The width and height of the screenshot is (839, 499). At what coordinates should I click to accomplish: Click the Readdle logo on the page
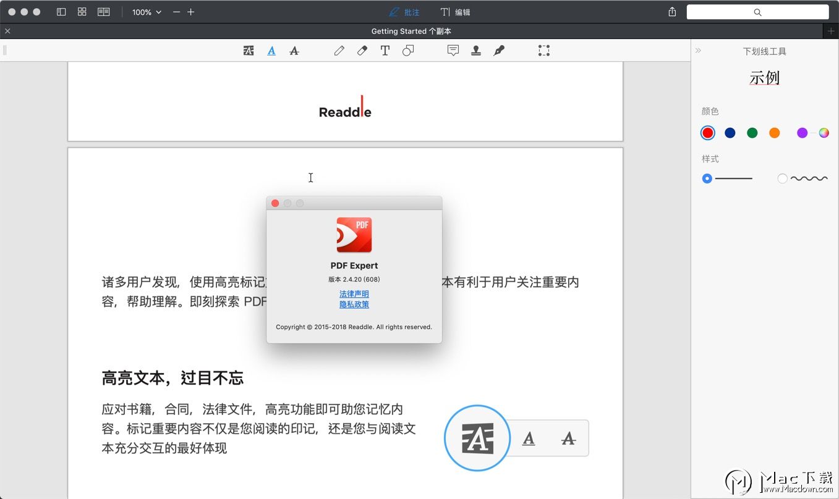pyautogui.click(x=345, y=107)
